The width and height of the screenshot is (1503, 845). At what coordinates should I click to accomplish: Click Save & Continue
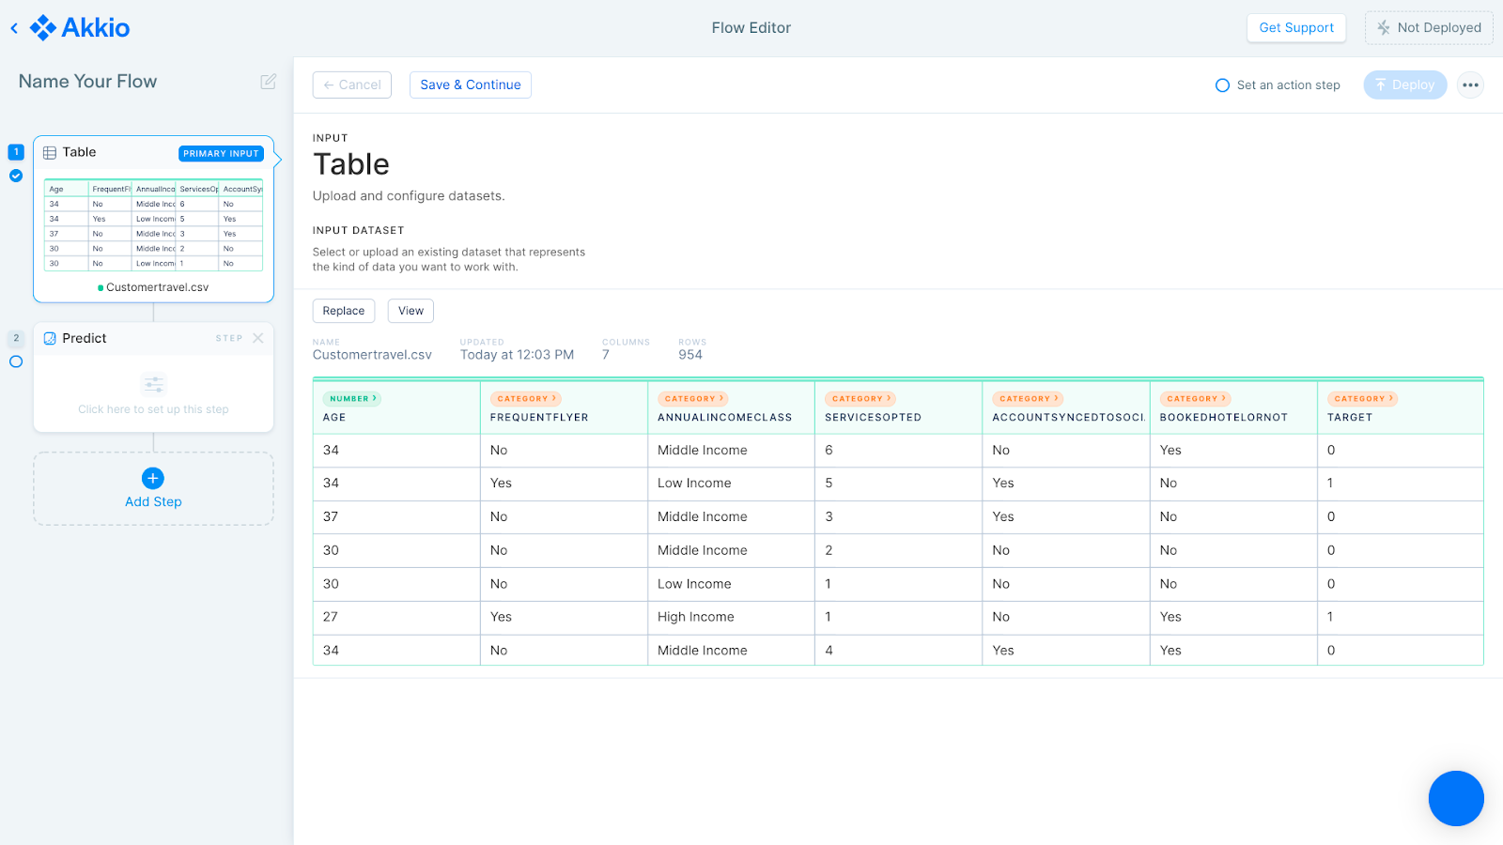pos(470,84)
